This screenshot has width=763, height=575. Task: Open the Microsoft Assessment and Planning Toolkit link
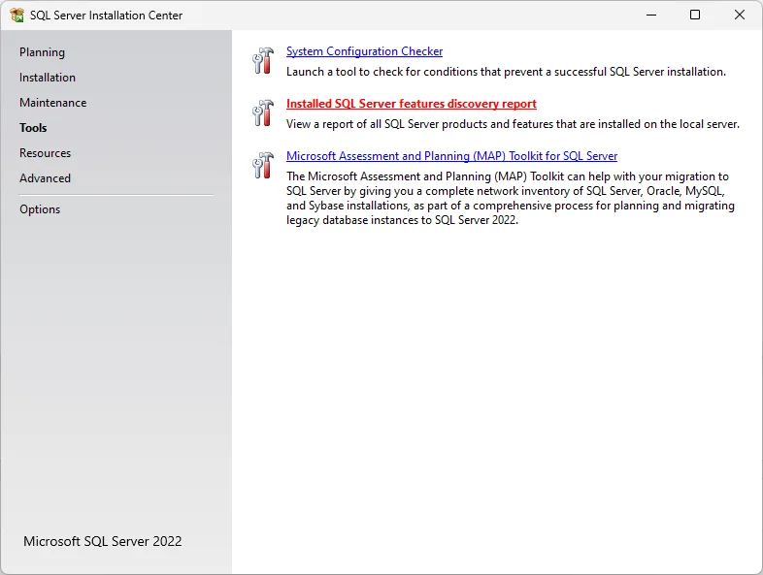pyautogui.click(x=451, y=156)
